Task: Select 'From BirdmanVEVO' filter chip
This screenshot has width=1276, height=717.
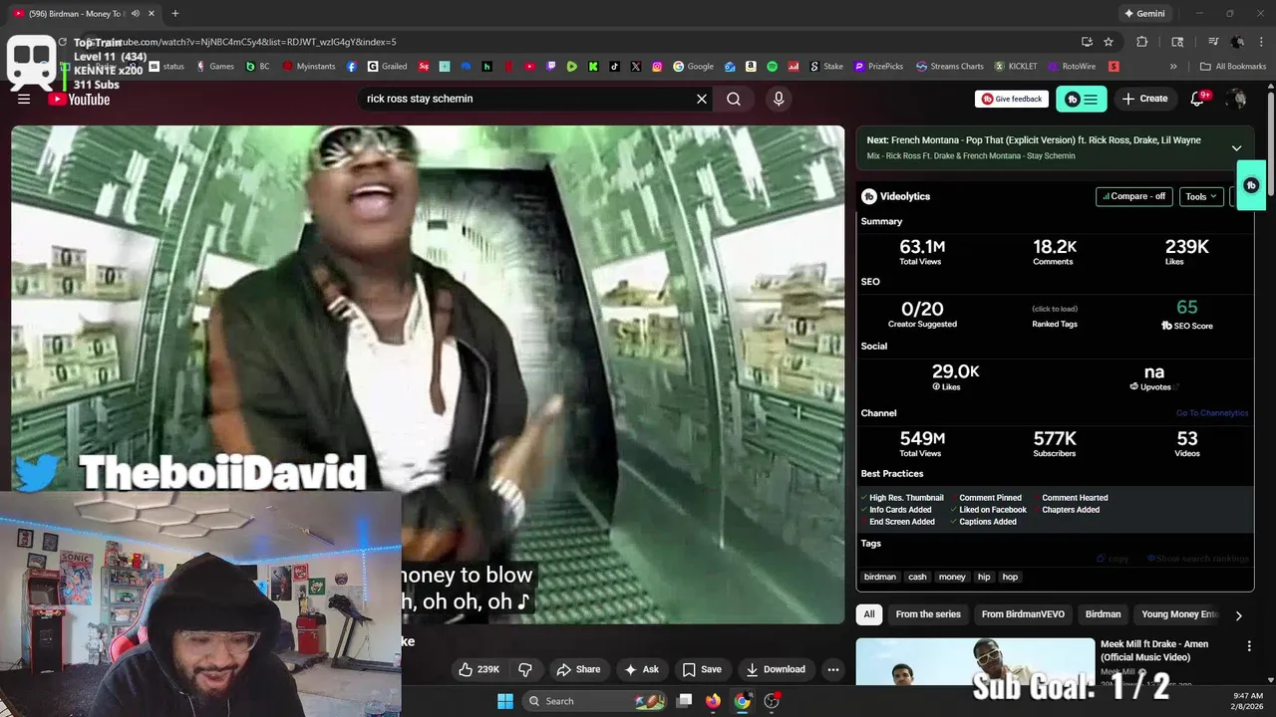Action: [1023, 614]
